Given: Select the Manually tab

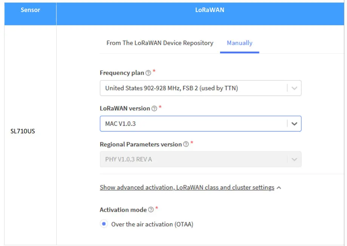Looking at the screenshot, I should [239, 43].
